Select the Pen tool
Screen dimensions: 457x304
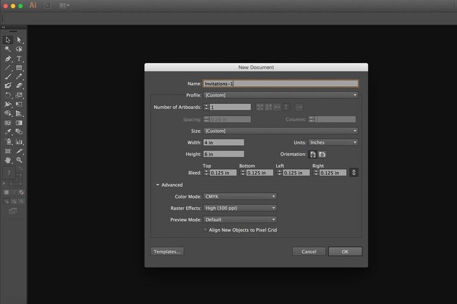pyautogui.click(x=8, y=59)
